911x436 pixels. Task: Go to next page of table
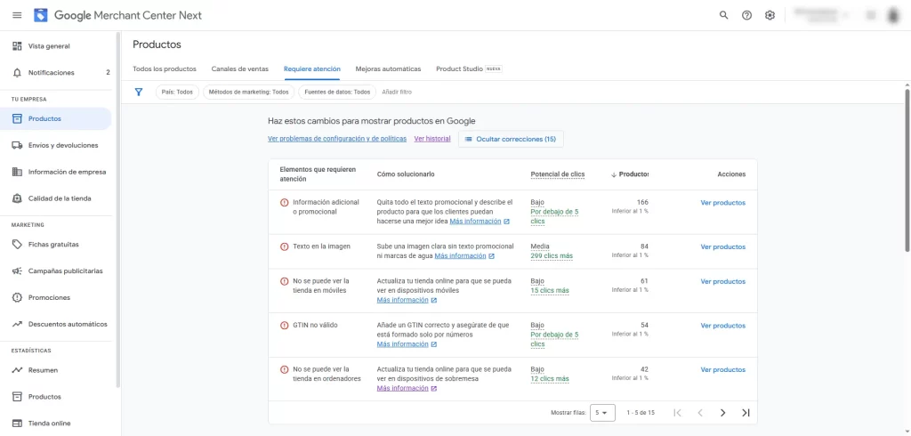click(x=722, y=413)
